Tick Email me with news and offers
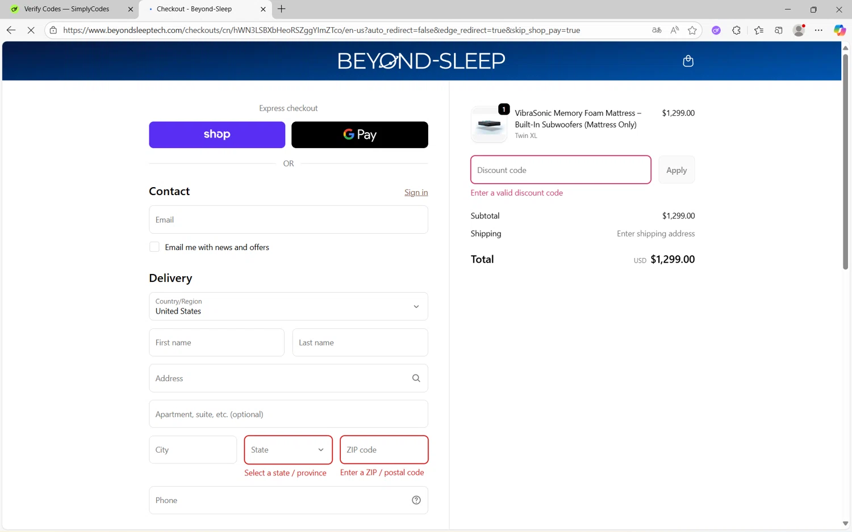The width and height of the screenshot is (852, 532). pyautogui.click(x=154, y=247)
